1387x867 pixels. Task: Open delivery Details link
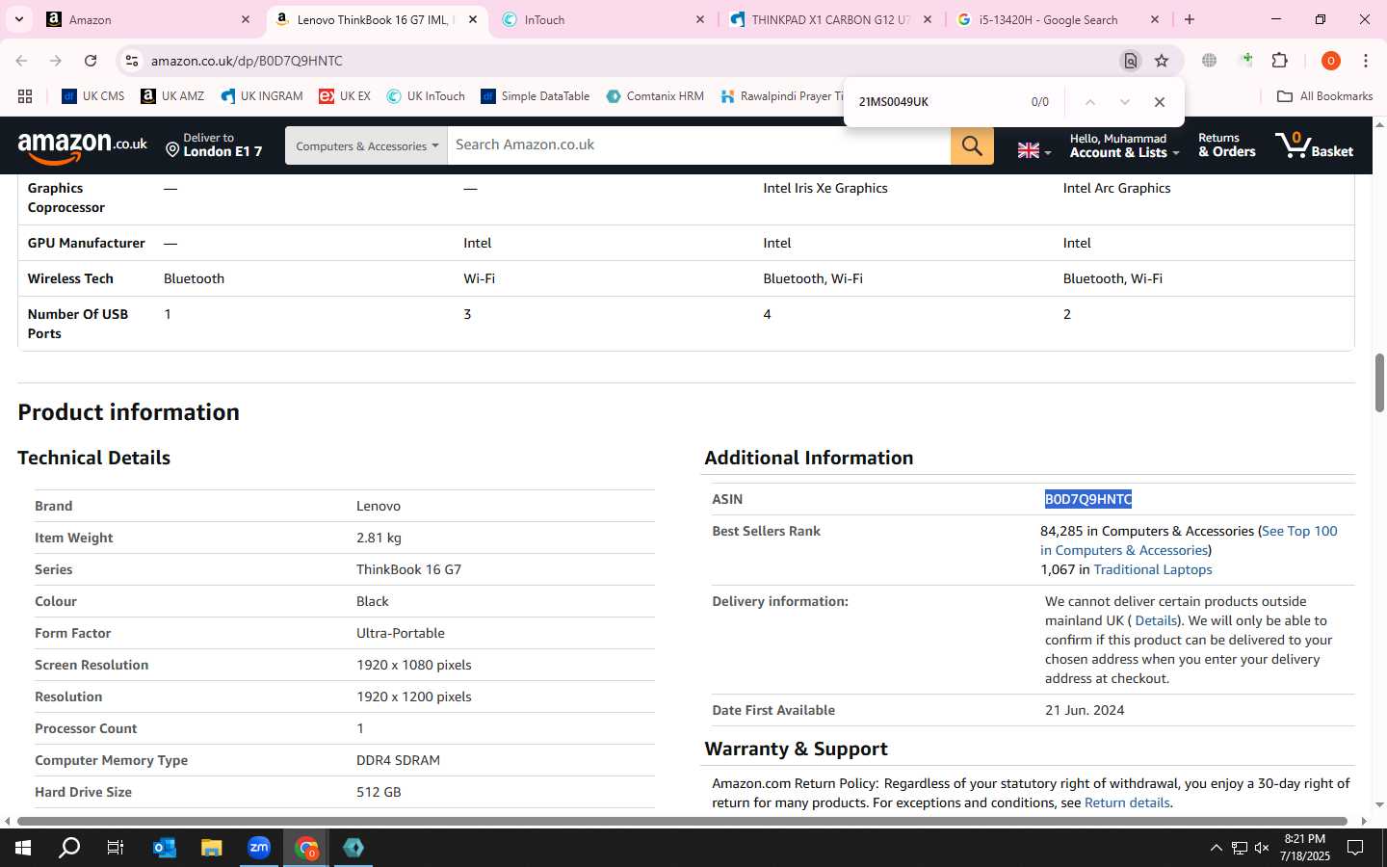click(x=1156, y=620)
